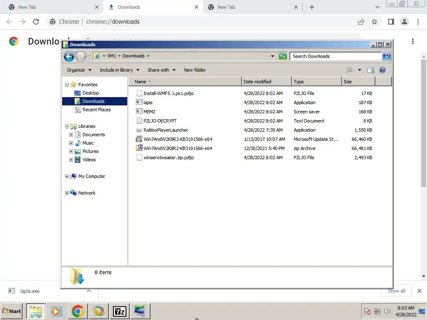Viewport: 427px width, 320px height.
Task: Select the RobloxPlayerLauncher file icon
Action: click(139, 130)
